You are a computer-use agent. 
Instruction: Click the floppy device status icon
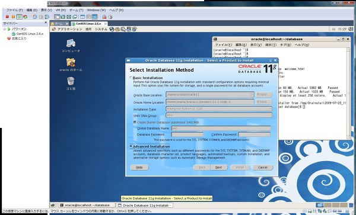[315, 211]
